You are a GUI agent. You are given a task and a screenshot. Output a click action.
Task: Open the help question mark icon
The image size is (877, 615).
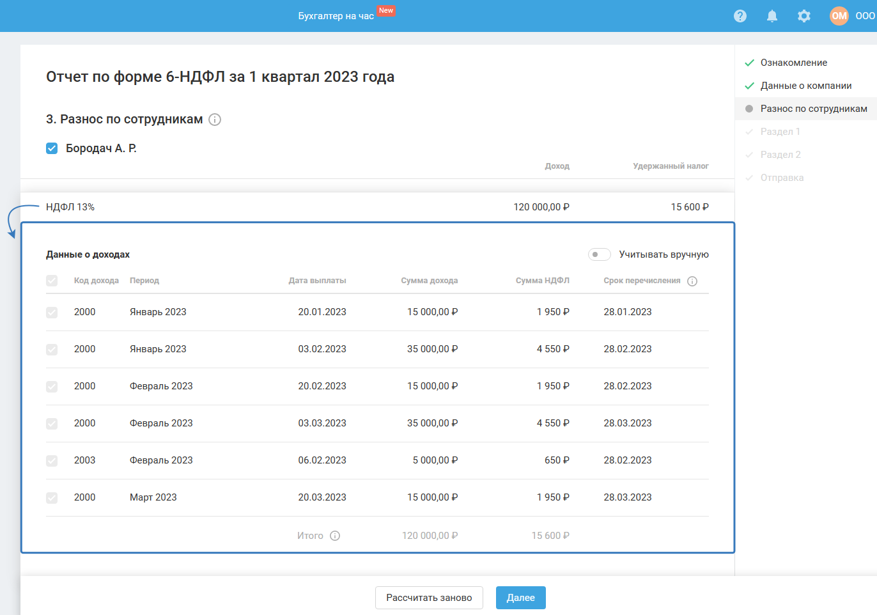740,16
